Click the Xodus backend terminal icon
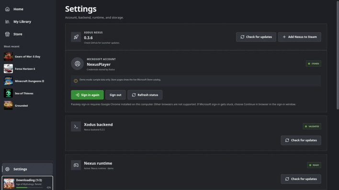Image resolution: width=339 pixels, height=190 pixels. coord(76,127)
